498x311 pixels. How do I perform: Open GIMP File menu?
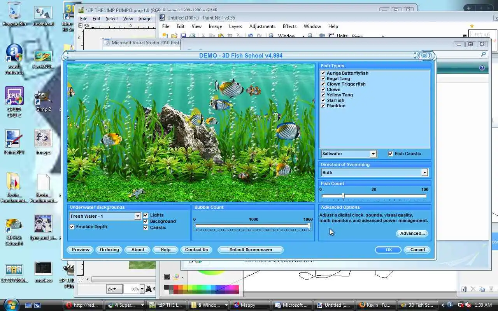pos(84,19)
